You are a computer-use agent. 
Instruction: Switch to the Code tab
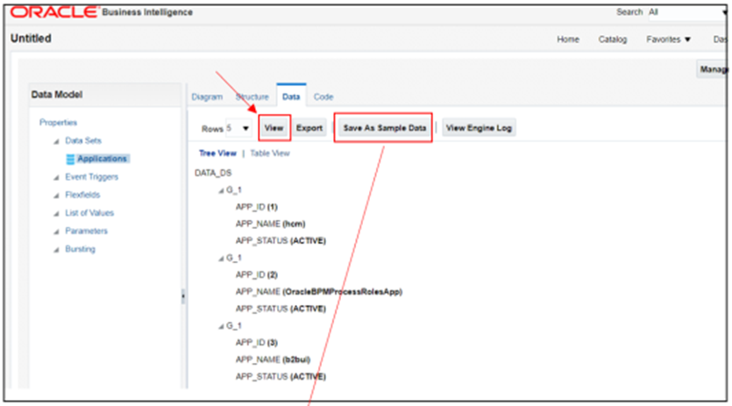(x=323, y=96)
